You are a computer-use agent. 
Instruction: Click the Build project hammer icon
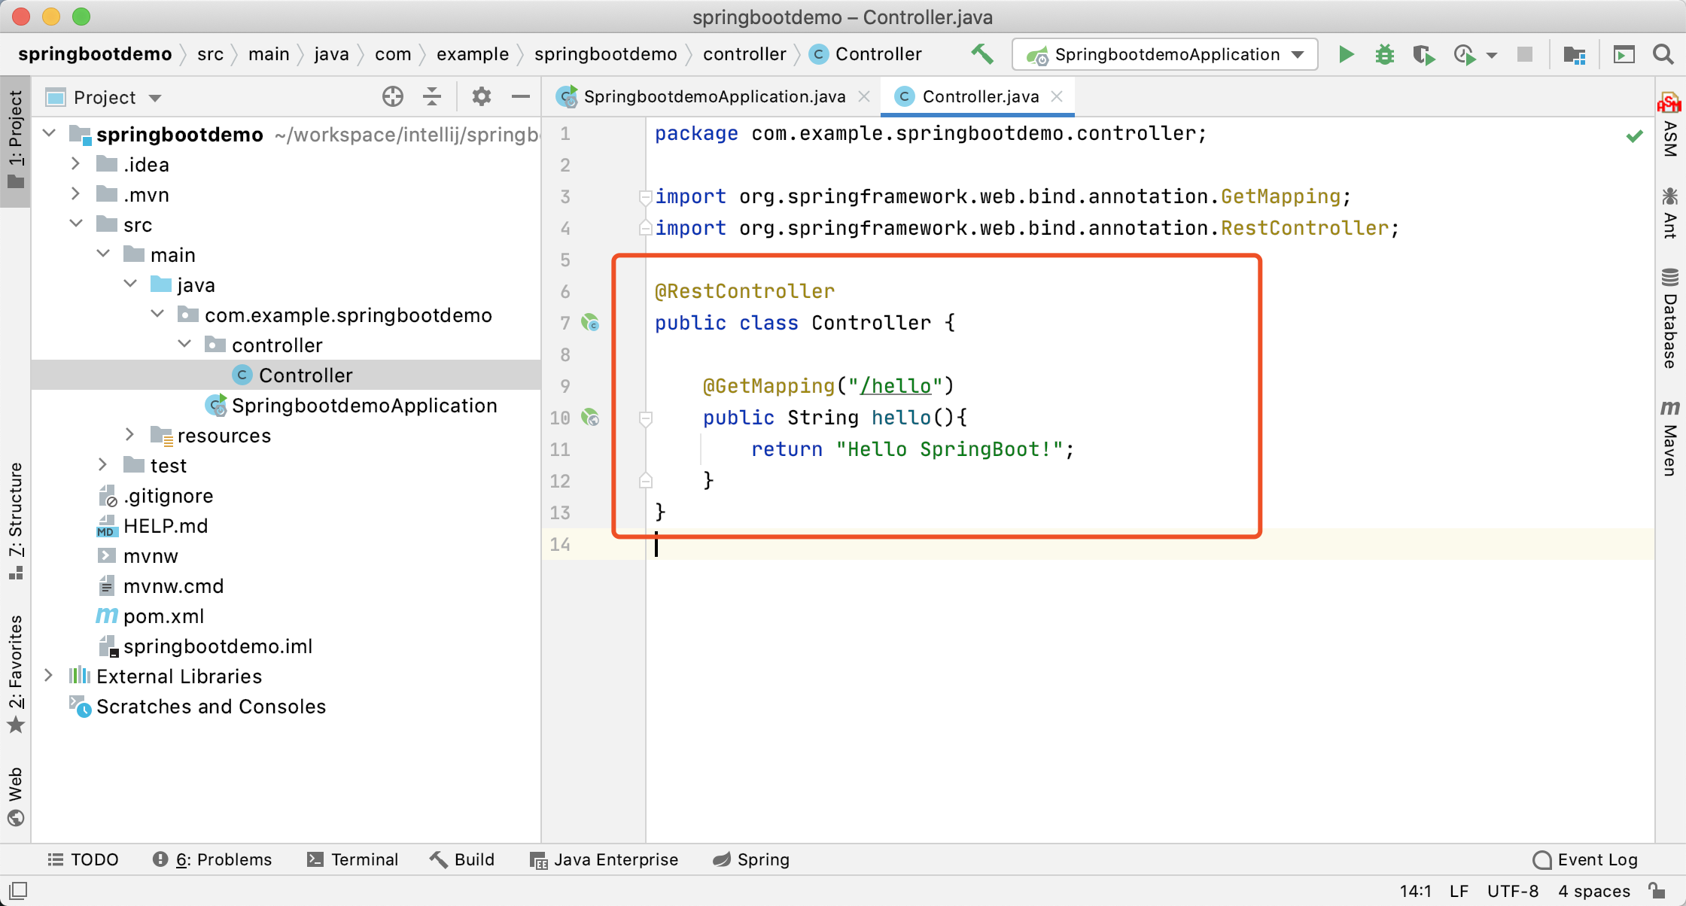[981, 54]
